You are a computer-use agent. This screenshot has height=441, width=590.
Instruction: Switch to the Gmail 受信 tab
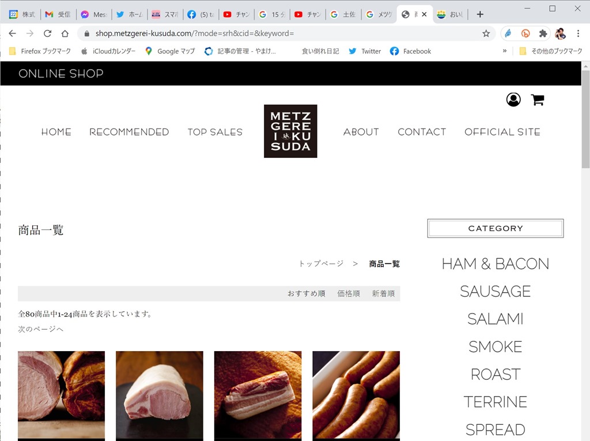(58, 14)
